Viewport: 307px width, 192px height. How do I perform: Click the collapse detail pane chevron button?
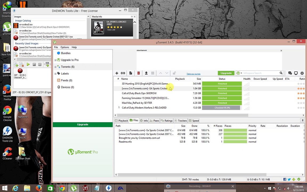click(x=302, y=120)
